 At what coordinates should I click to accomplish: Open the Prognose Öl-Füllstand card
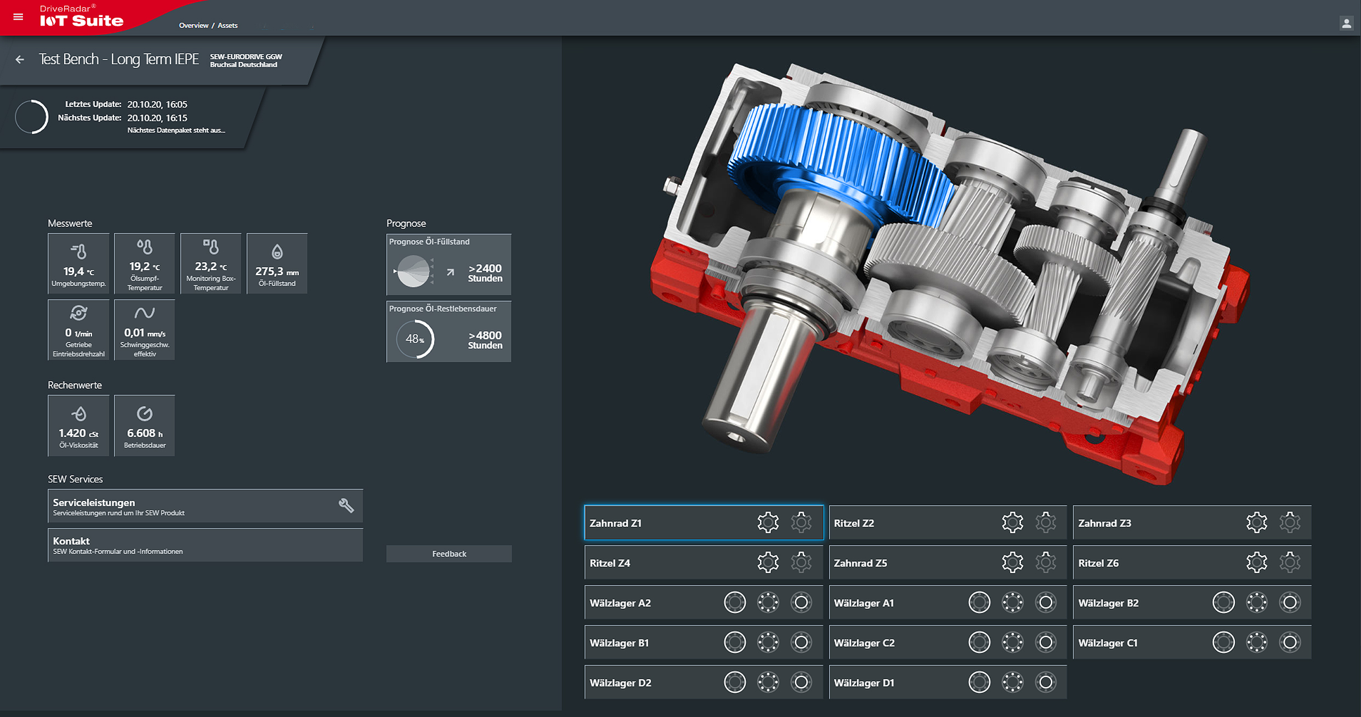click(449, 265)
